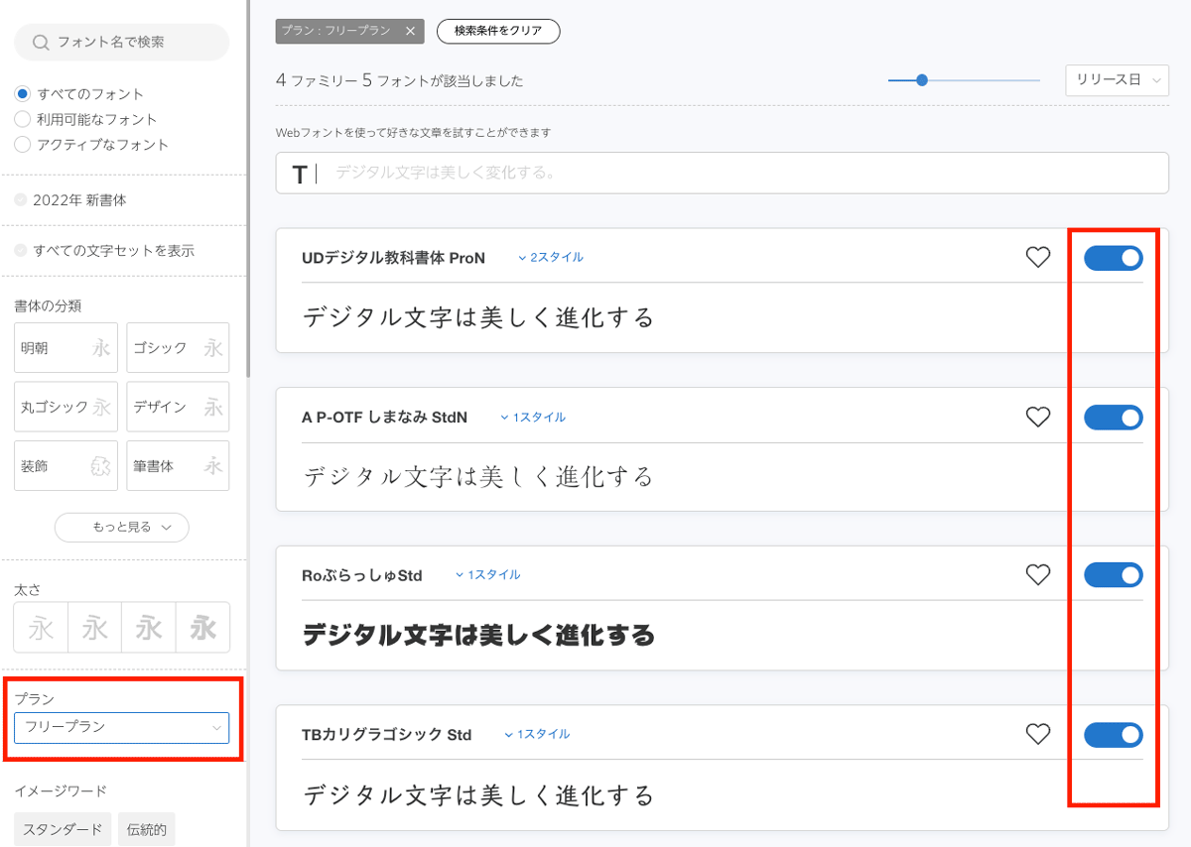Filter by 明朝 category
Image resolution: width=1191 pixels, height=847 pixels.
[66, 348]
